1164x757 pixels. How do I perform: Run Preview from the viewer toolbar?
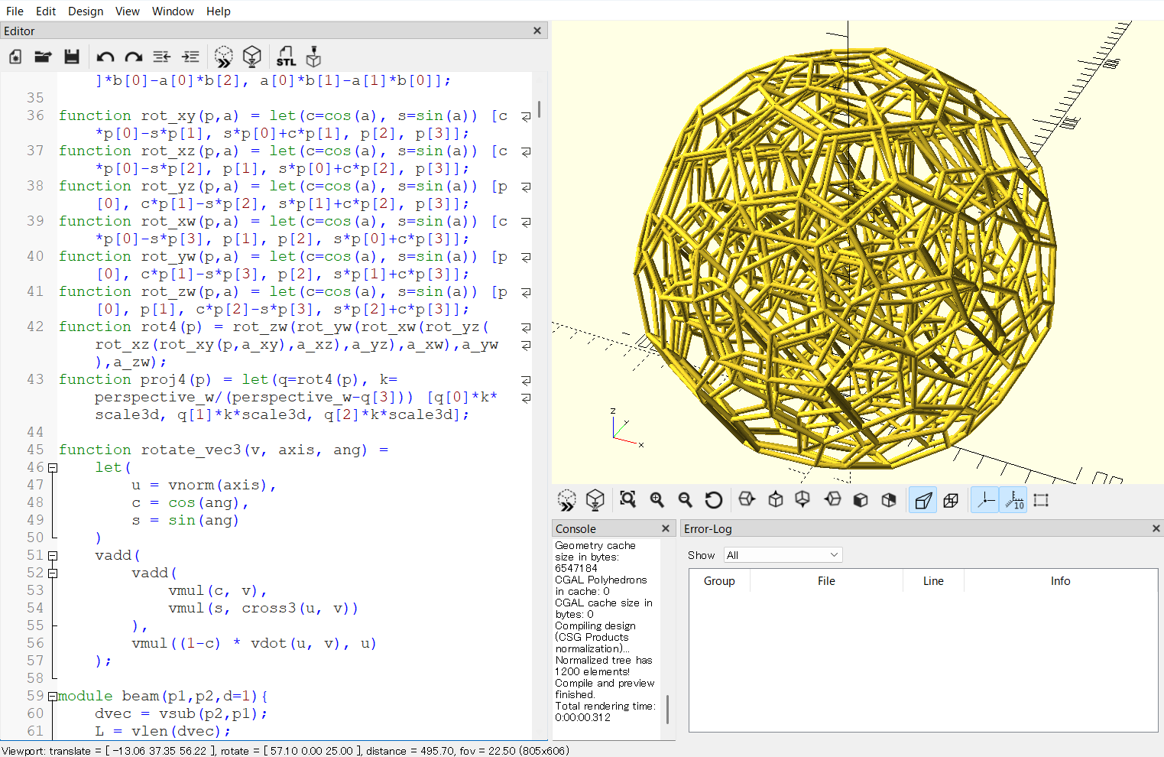567,500
